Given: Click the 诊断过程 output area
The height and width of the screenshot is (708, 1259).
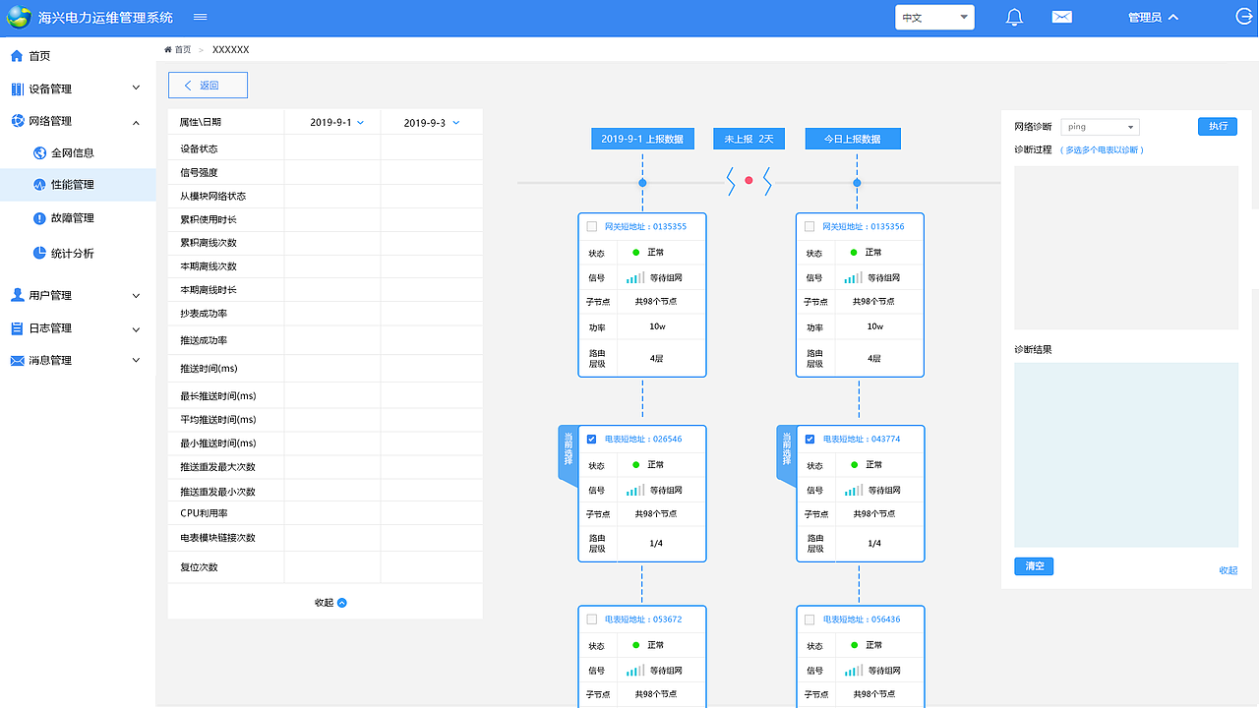Looking at the screenshot, I should click(x=1126, y=248).
